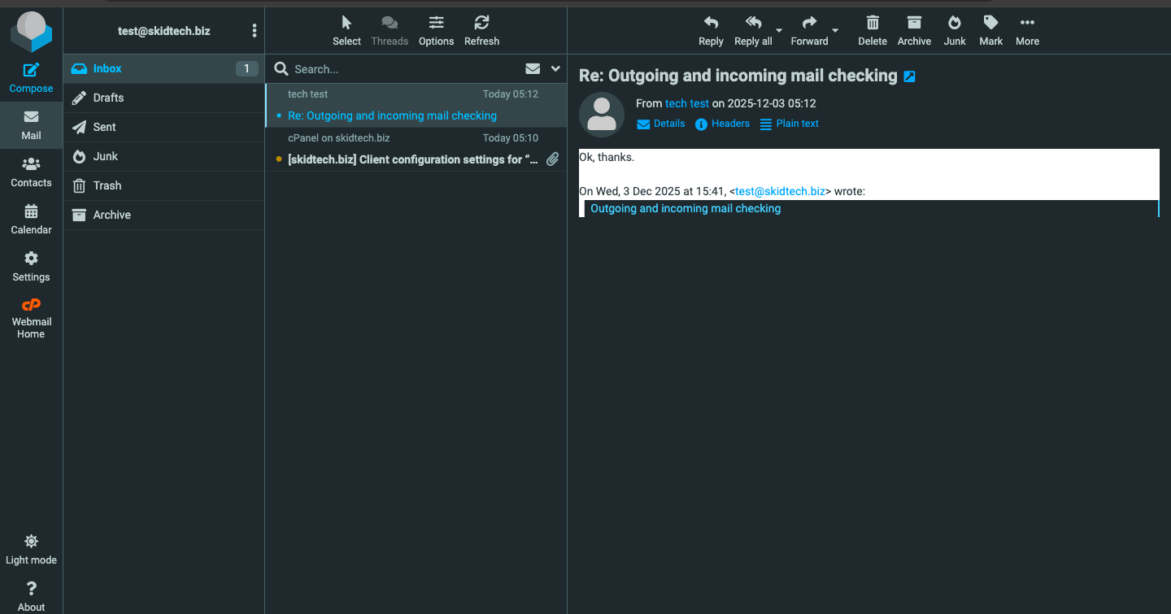The width and height of the screenshot is (1171, 614).
Task: Open the Sent folder
Action: 104,127
